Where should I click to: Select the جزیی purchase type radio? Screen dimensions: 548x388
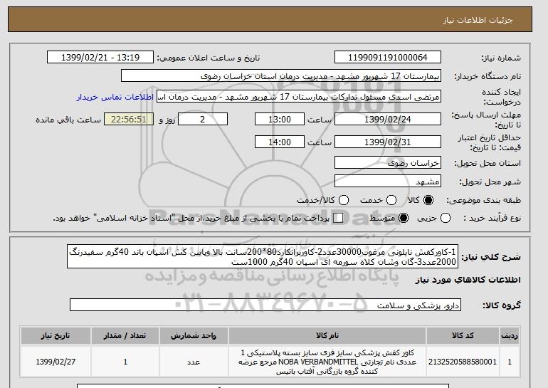click(x=446, y=218)
